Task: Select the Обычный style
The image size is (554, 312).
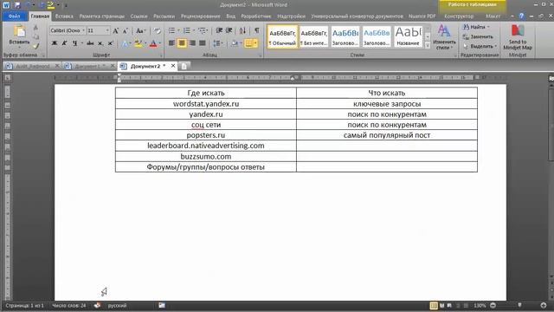Action: 282,36
